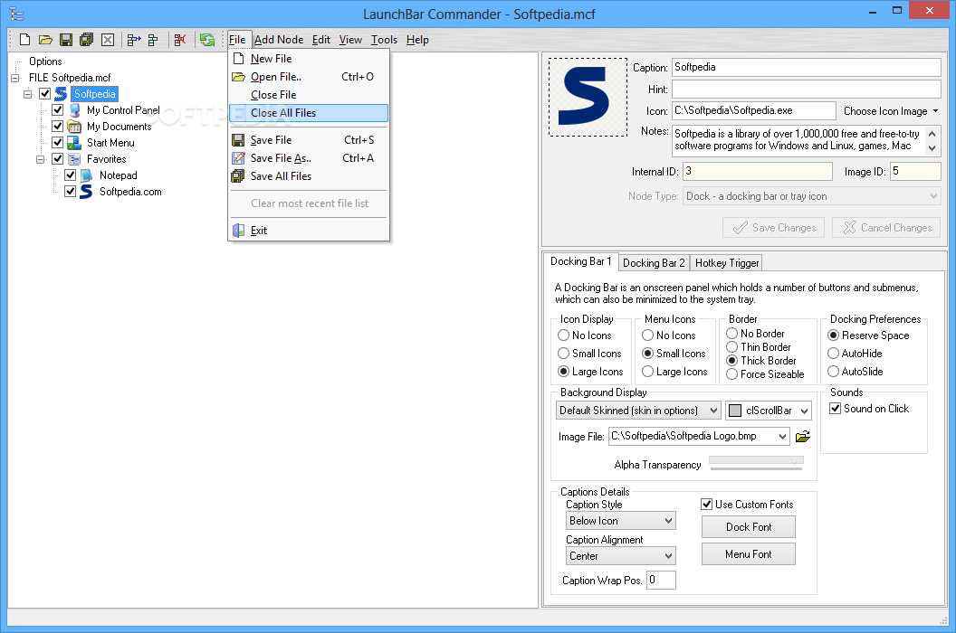The width and height of the screenshot is (956, 633).
Task: Choose Open File from the File menu
Action: click(x=309, y=77)
